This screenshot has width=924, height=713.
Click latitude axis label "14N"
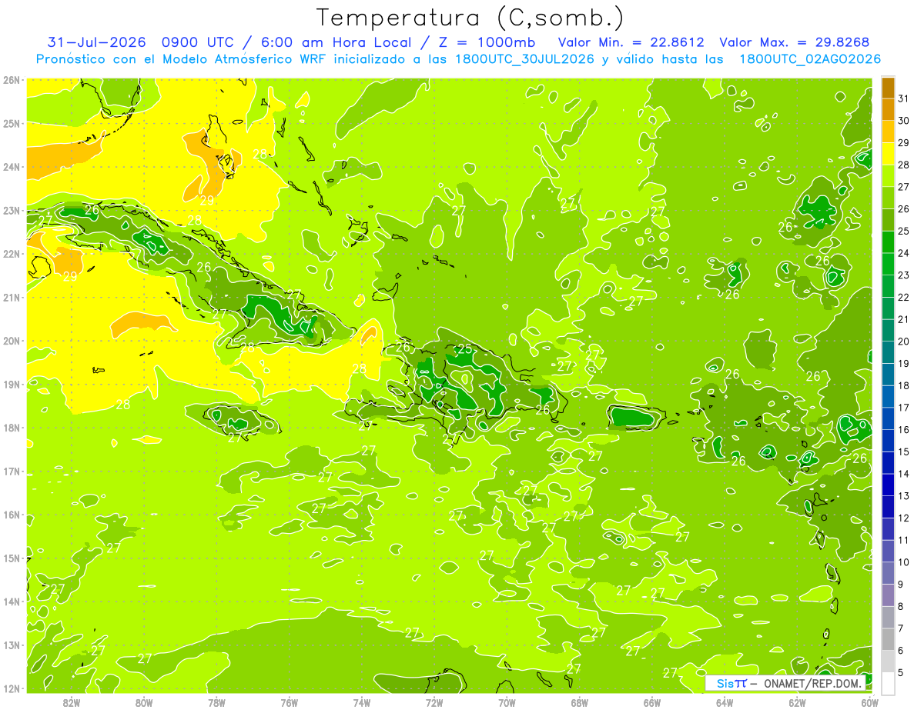coord(12,601)
